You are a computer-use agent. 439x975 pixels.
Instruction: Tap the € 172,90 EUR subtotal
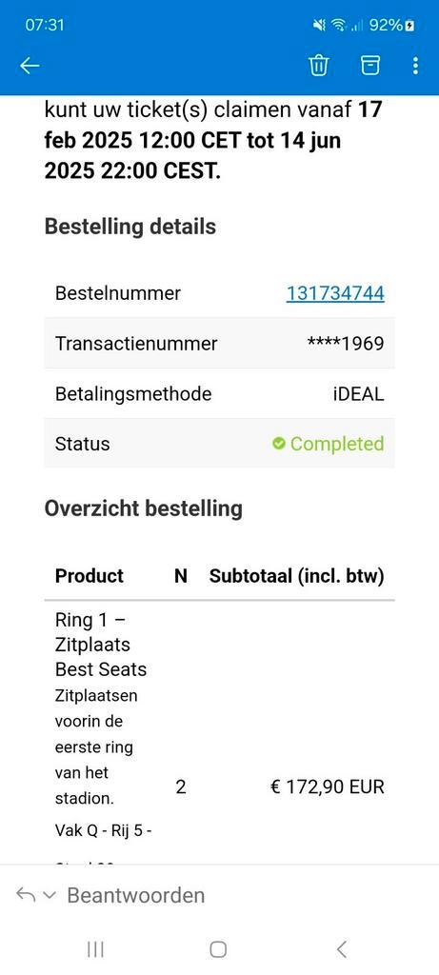[327, 787]
